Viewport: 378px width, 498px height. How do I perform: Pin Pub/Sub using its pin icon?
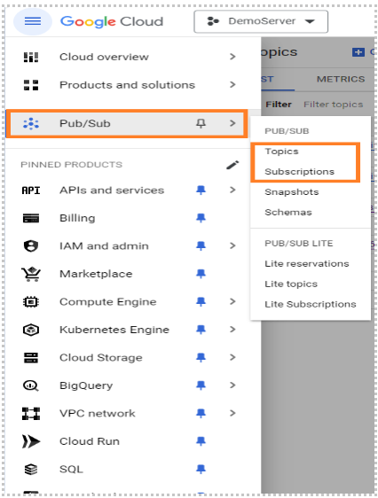[201, 123]
